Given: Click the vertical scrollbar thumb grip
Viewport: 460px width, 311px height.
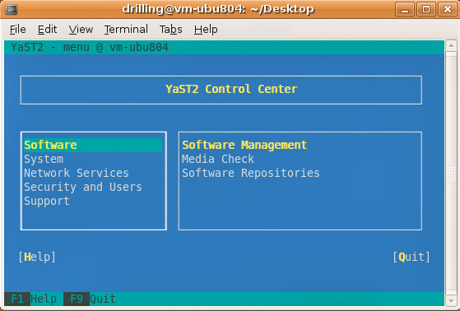Looking at the screenshot, I should point(451,174).
